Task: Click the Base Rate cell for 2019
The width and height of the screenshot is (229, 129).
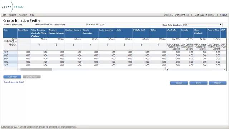Action: [24, 52]
